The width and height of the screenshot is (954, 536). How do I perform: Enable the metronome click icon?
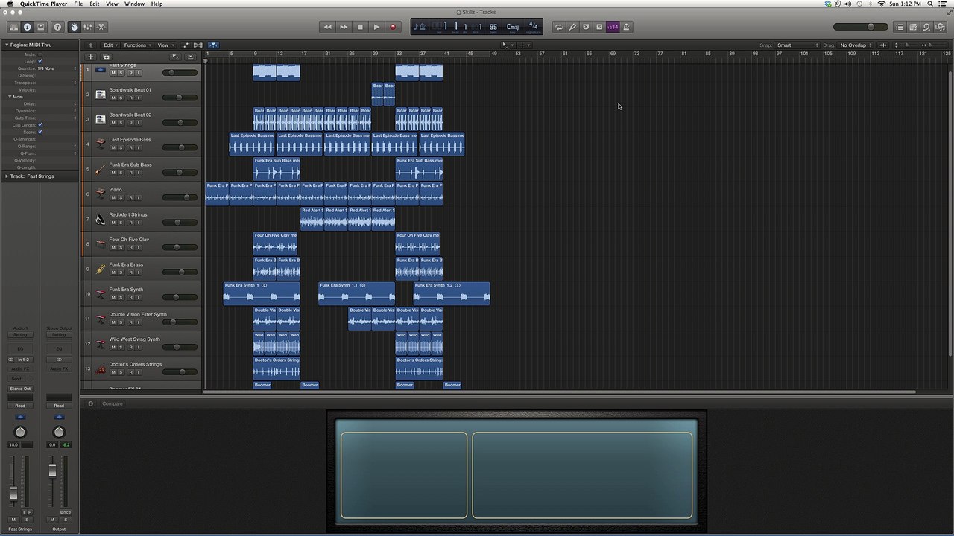coord(626,27)
